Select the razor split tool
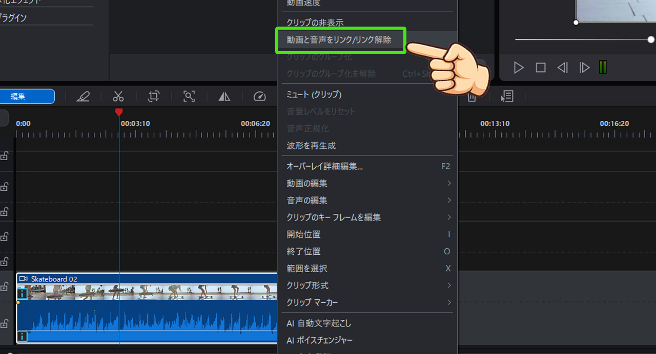 click(x=84, y=96)
